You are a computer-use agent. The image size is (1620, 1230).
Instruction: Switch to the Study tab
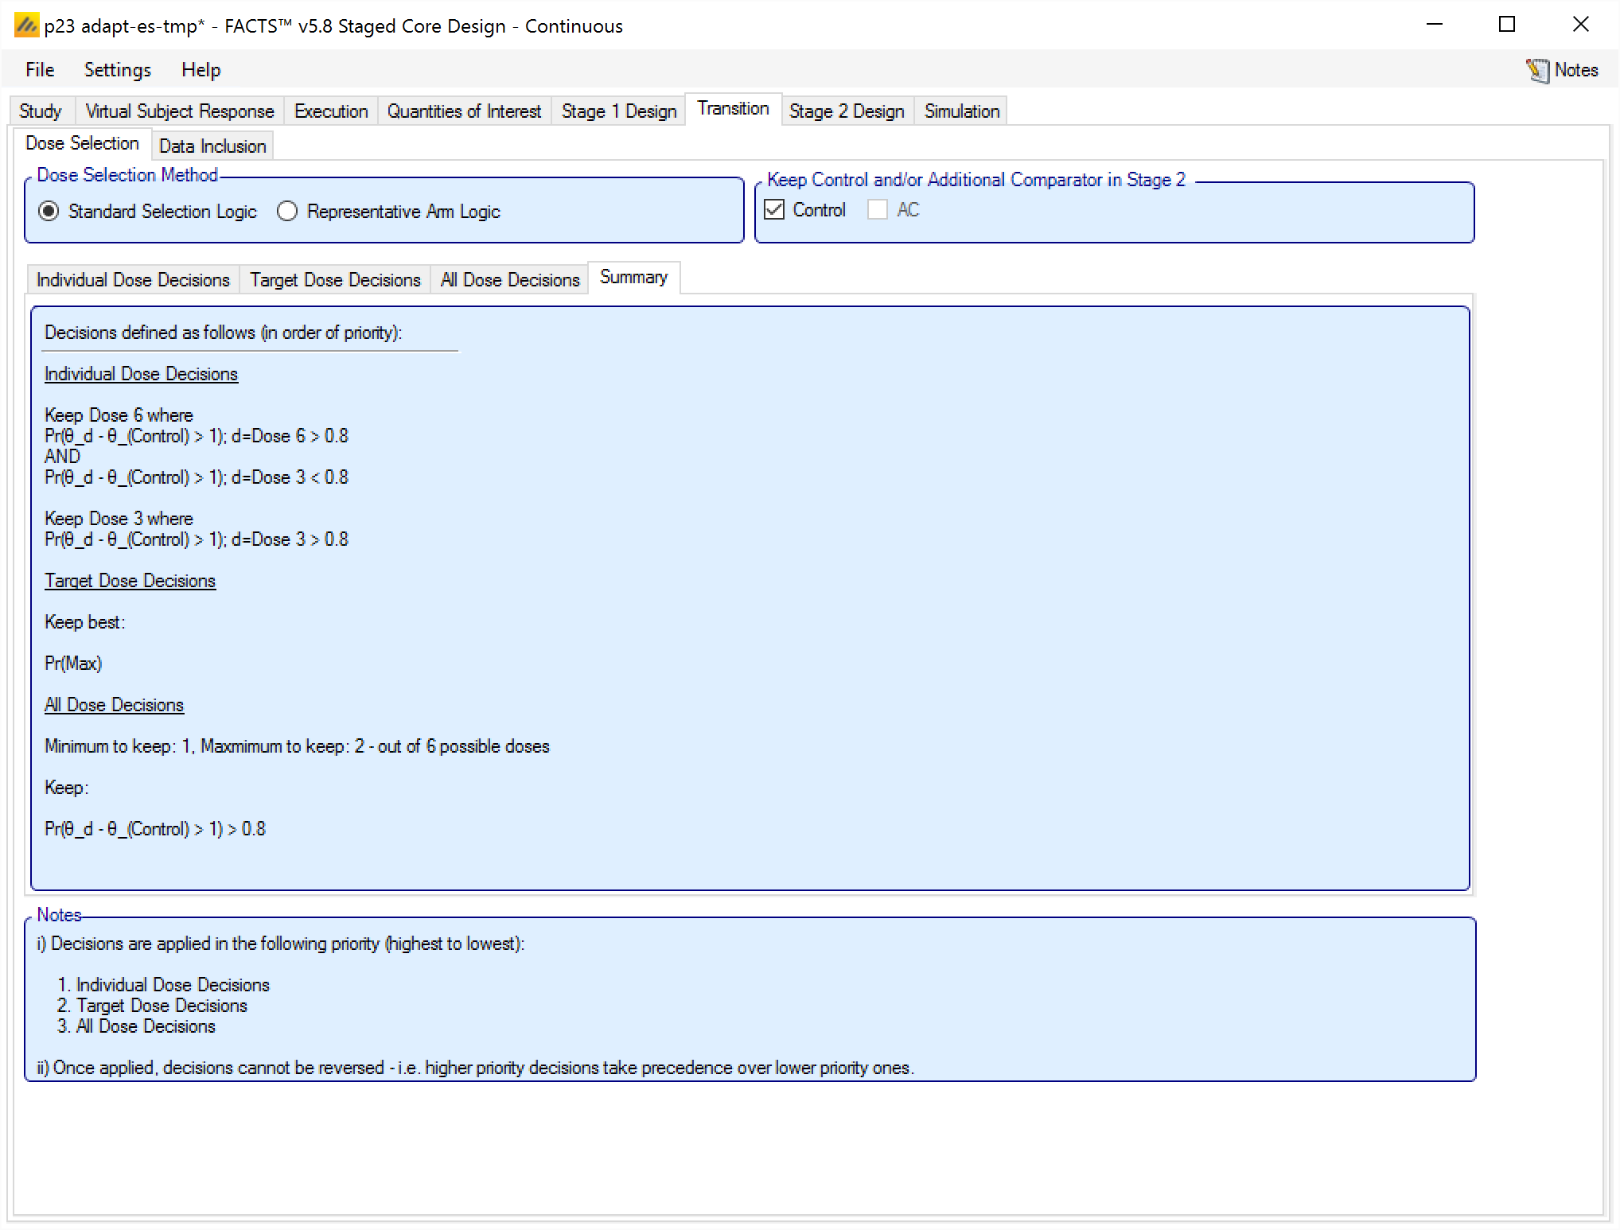click(x=41, y=111)
